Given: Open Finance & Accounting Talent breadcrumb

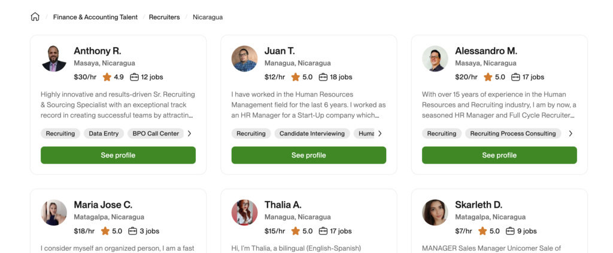Looking at the screenshot, I should [x=95, y=17].
